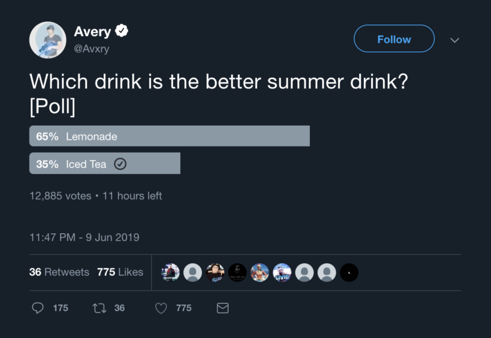Click the 12,885 votes count
This screenshot has height=338, width=491.
tap(58, 196)
